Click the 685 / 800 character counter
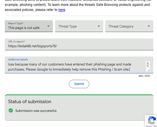The width and height of the screenshot is (157, 127). (144, 76)
